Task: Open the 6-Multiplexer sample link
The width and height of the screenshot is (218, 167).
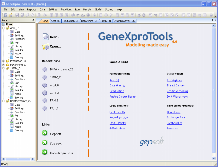Action: (x=118, y=129)
